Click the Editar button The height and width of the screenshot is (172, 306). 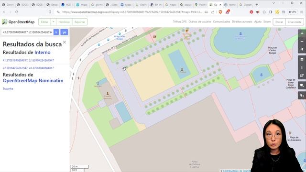44,22
